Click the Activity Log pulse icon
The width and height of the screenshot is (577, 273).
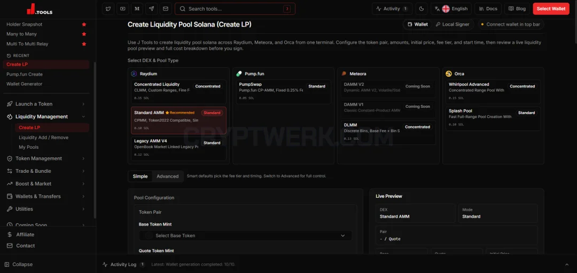[105, 264]
